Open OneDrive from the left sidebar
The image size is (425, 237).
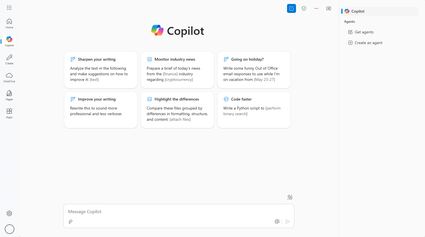point(9,77)
